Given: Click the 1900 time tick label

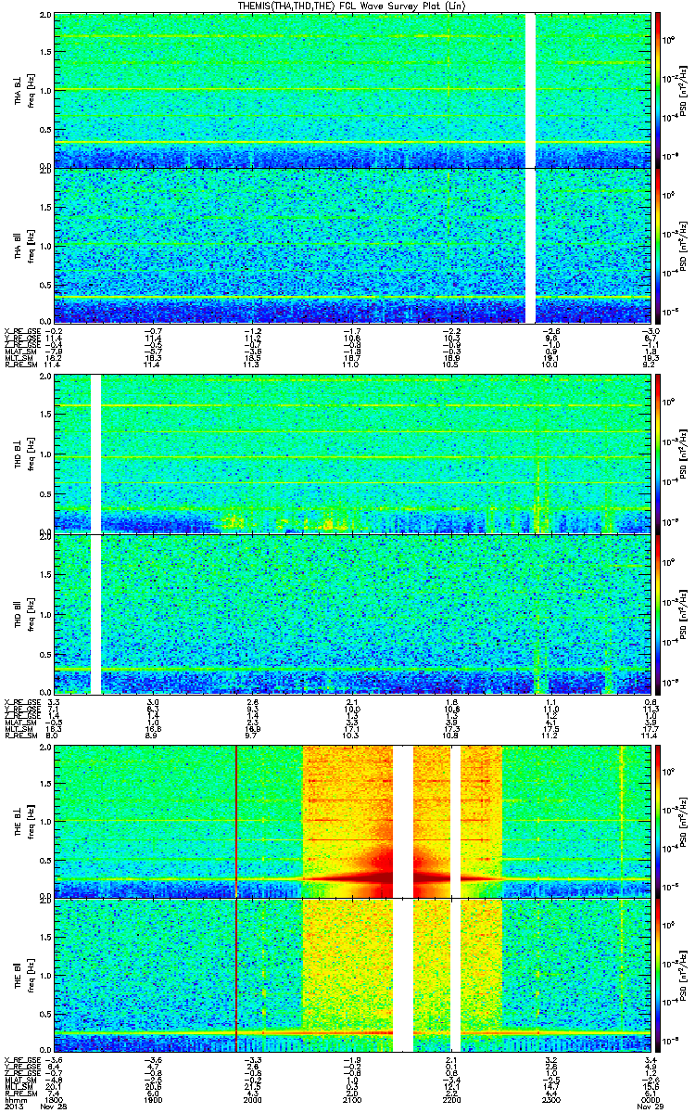Looking at the screenshot, I should 154,1100.
